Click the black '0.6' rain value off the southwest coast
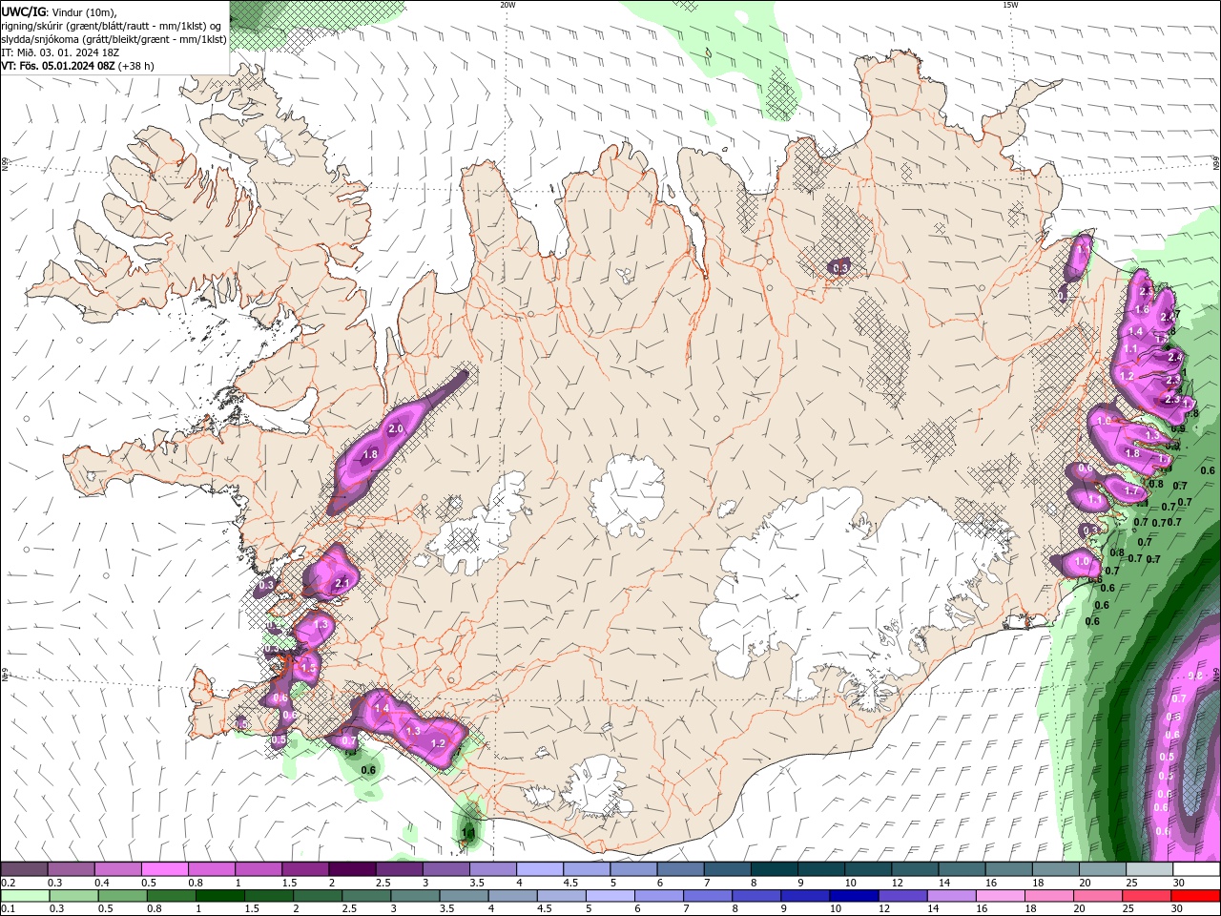This screenshot has height=916, width=1221. [368, 770]
